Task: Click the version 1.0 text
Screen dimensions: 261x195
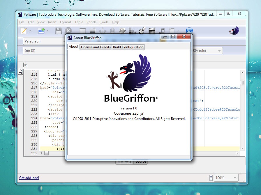Action: [x=129, y=108]
